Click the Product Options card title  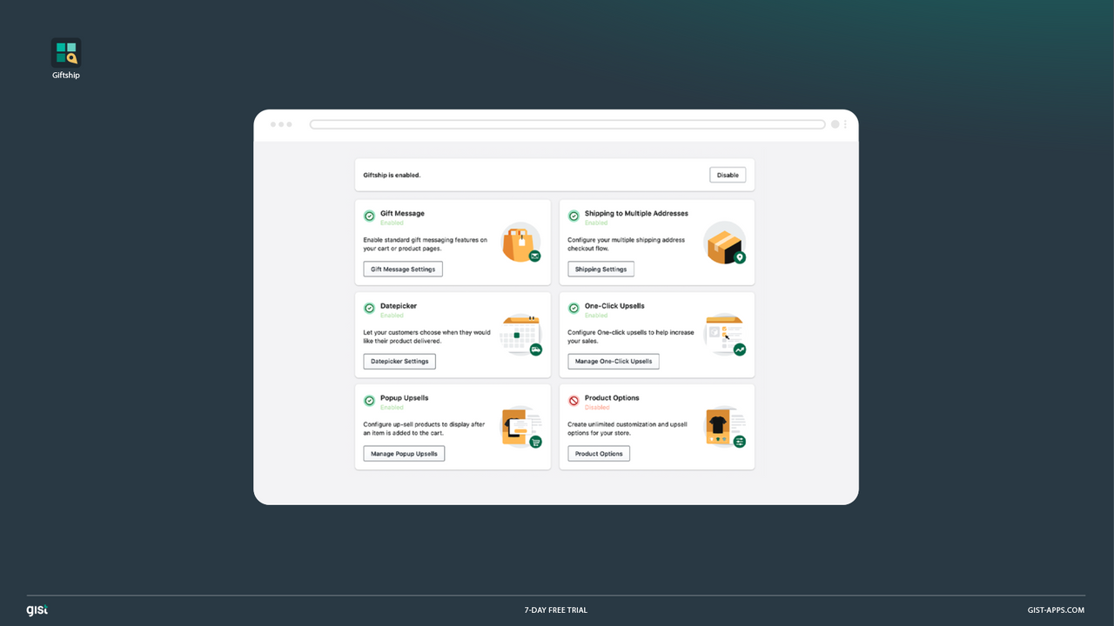tap(612, 397)
